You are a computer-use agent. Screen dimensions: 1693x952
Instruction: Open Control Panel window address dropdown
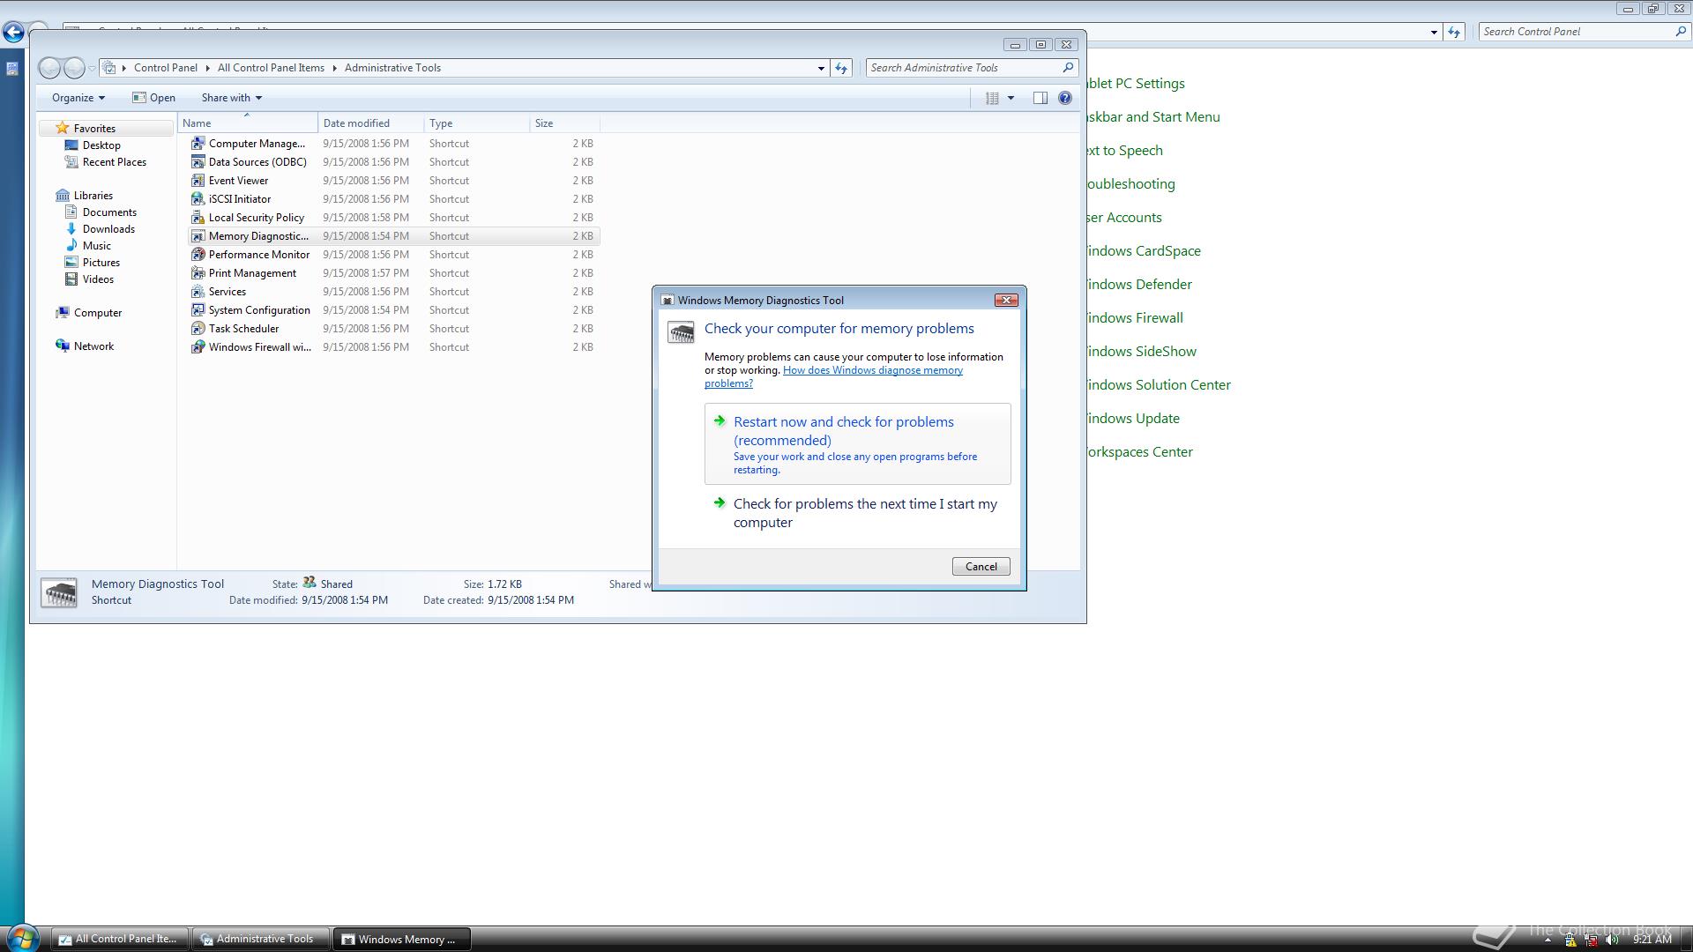coord(1434,32)
